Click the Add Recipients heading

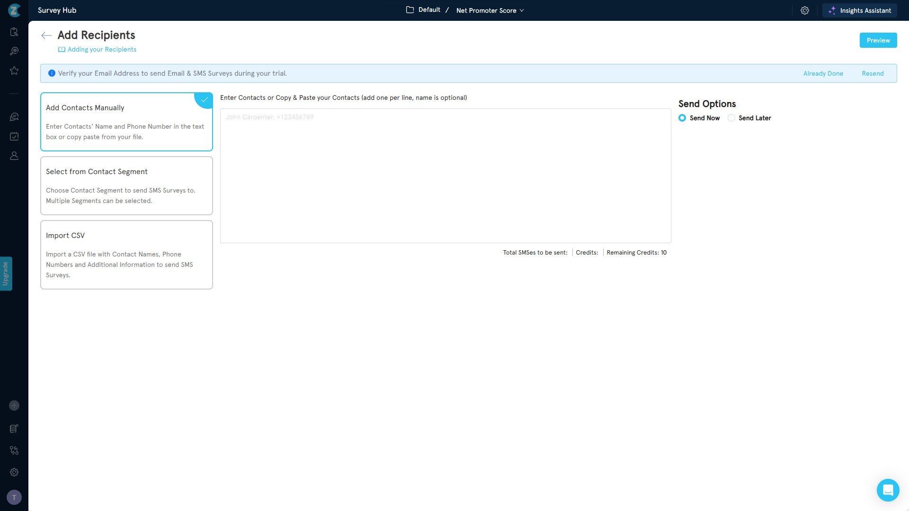pyautogui.click(x=96, y=35)
